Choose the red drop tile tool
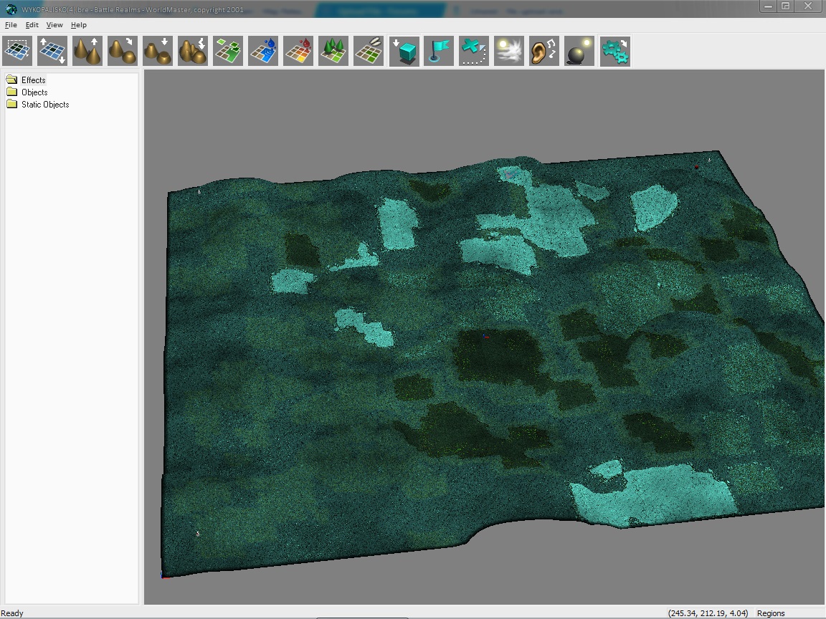Viewport: 826px width, 619px height. pyautogui.click(x=298, y=51)
